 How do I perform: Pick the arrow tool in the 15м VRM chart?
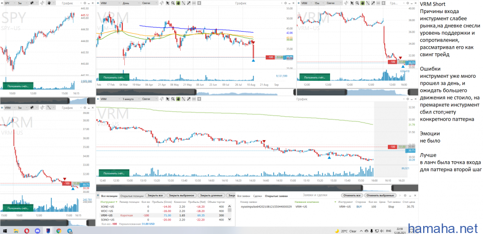point(373,3)
